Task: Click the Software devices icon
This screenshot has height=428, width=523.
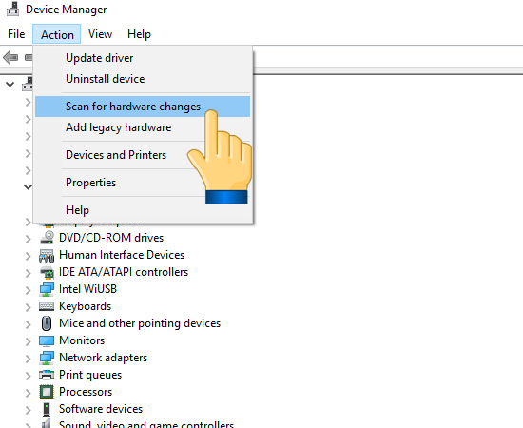Action: 47,409
